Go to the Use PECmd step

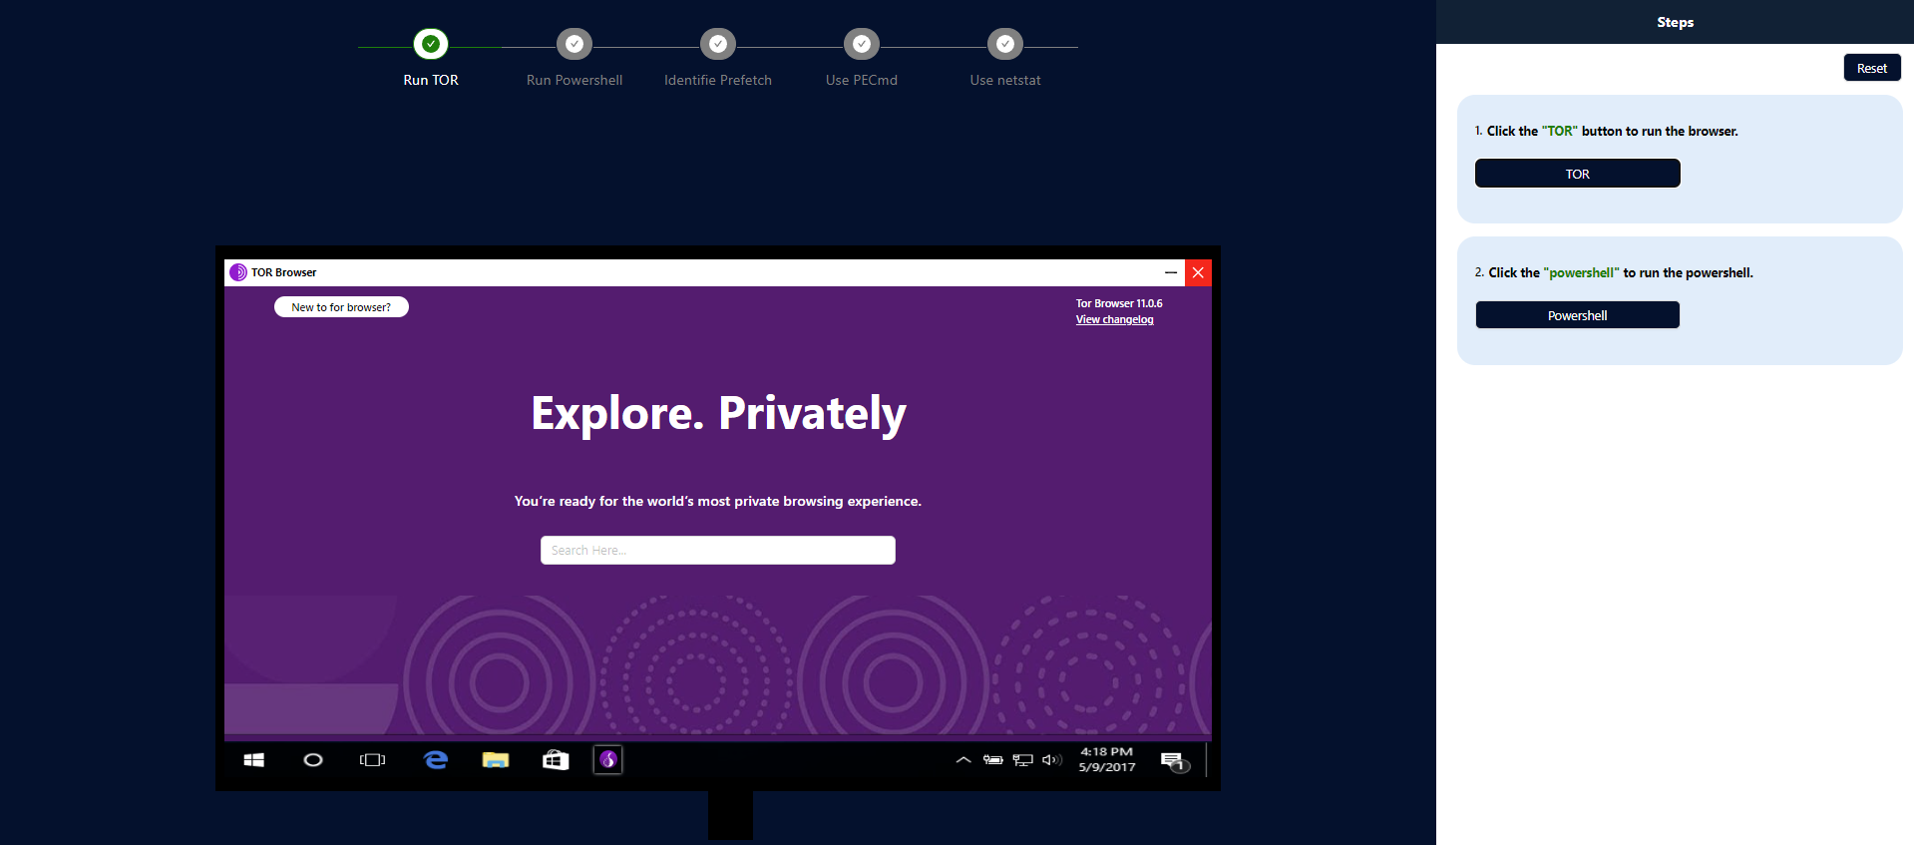click(x=862, y=44)
